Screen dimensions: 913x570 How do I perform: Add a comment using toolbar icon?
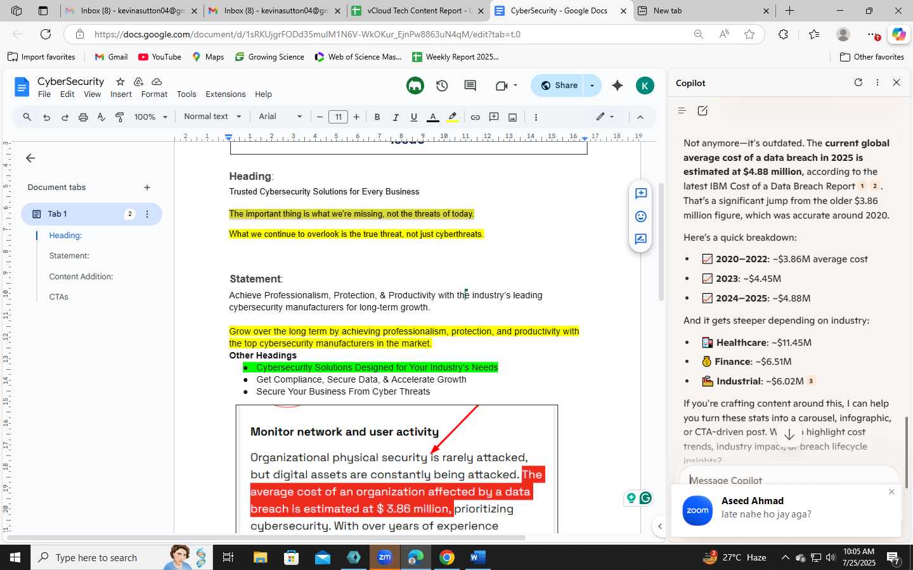[494, 117]
